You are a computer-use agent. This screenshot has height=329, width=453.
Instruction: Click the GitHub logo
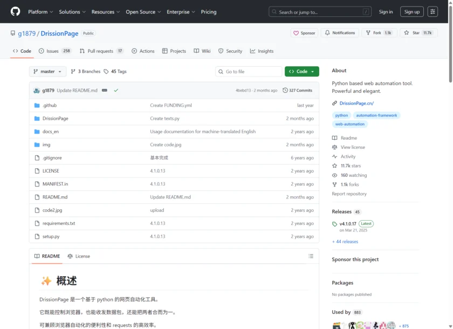[x=15, y=11]
